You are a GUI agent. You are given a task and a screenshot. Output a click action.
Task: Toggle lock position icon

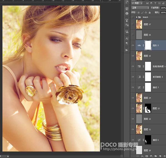146,13
